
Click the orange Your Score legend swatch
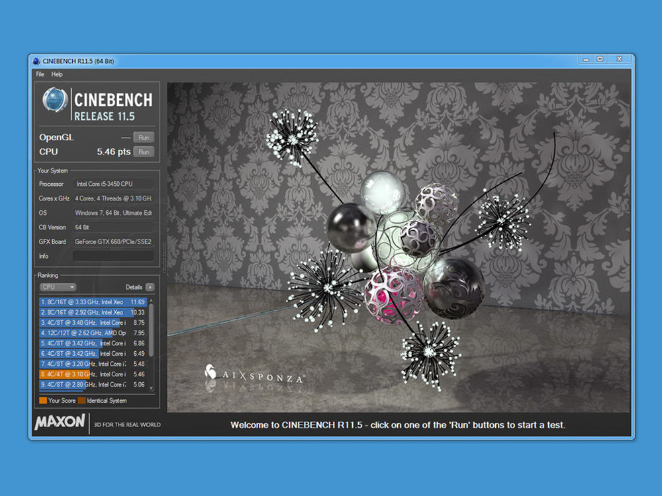pyautogui.click(x=42, y=401)
